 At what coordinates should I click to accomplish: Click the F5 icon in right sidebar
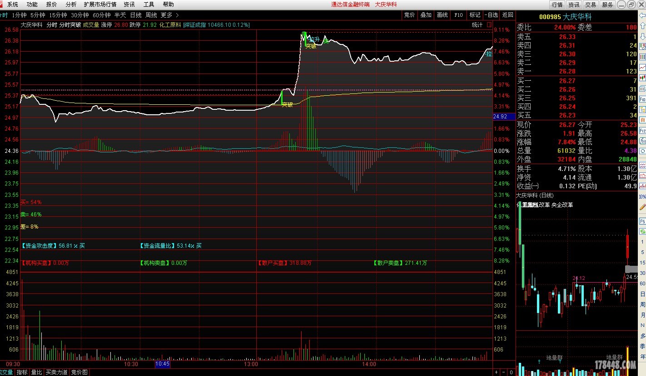tap(642, 221)
